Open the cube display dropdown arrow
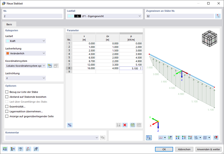The image size is (224, 154). [x=209, y=138]
